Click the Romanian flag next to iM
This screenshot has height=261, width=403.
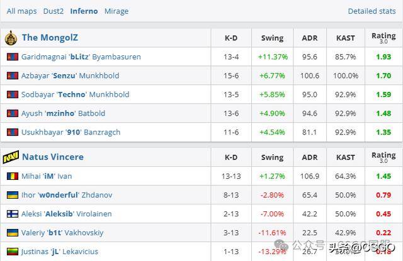tap(12, 176)
